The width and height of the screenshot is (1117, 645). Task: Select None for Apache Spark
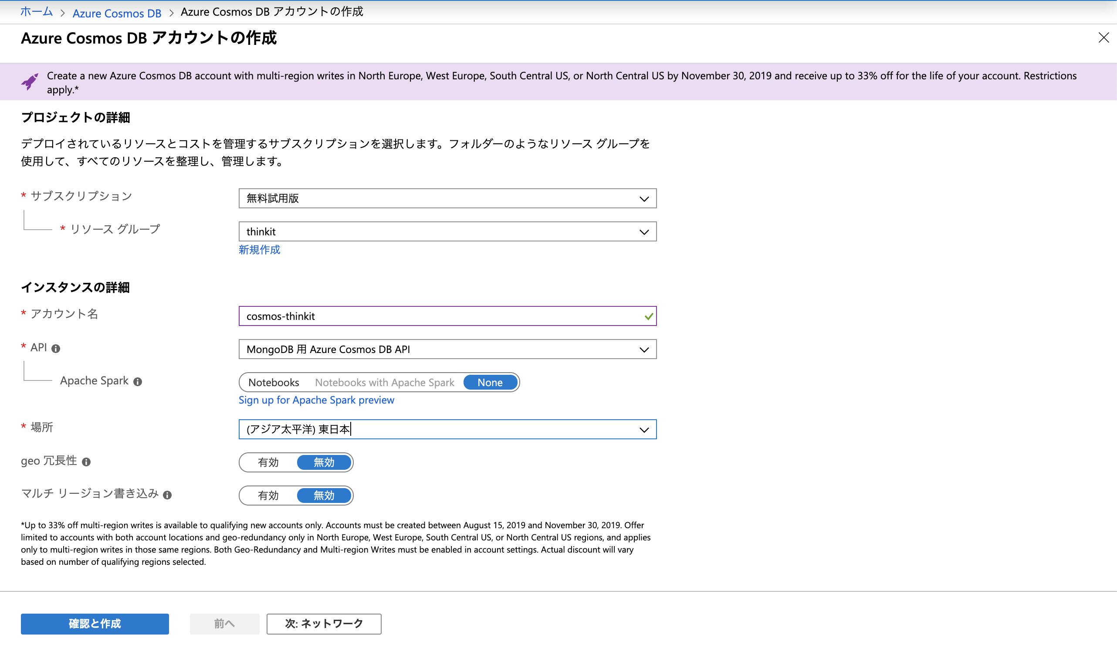490,382
